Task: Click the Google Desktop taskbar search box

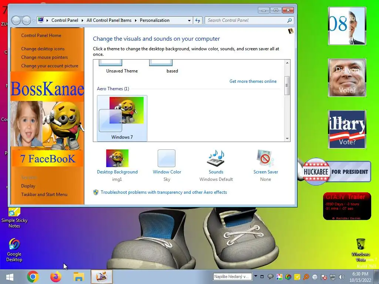Action: (232, 277)
